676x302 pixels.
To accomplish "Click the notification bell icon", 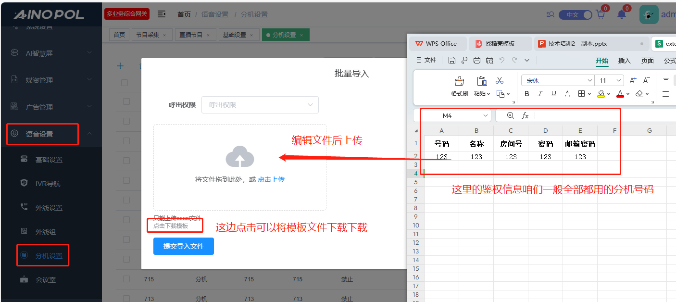I will point(622,14).
